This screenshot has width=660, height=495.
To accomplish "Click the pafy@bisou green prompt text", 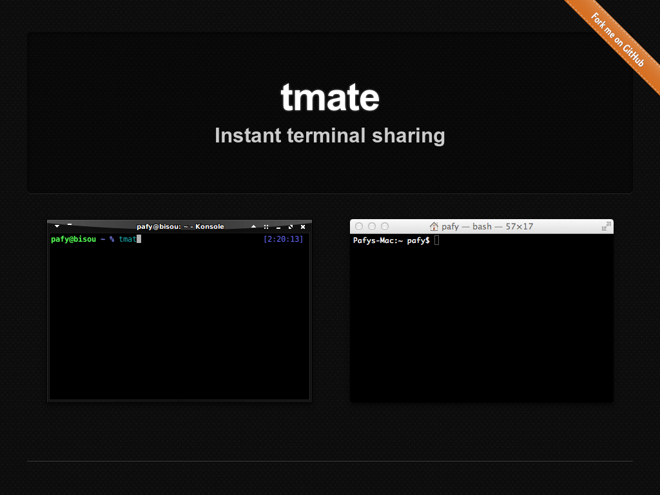I will 73,239.
